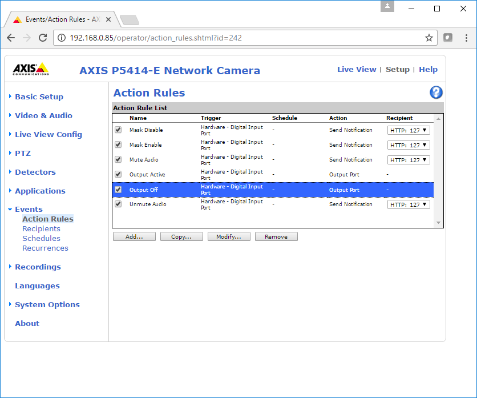Open the Recurrences page
Viewport: 477px width, 398px height.
coord(45,248)
